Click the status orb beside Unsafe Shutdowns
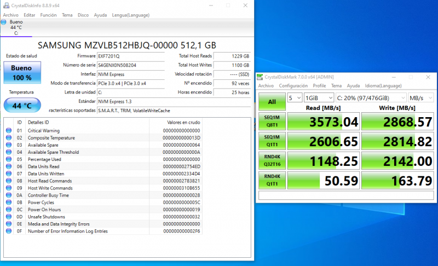The width and height of the screenshot is (438, 266). coord(8,217)
